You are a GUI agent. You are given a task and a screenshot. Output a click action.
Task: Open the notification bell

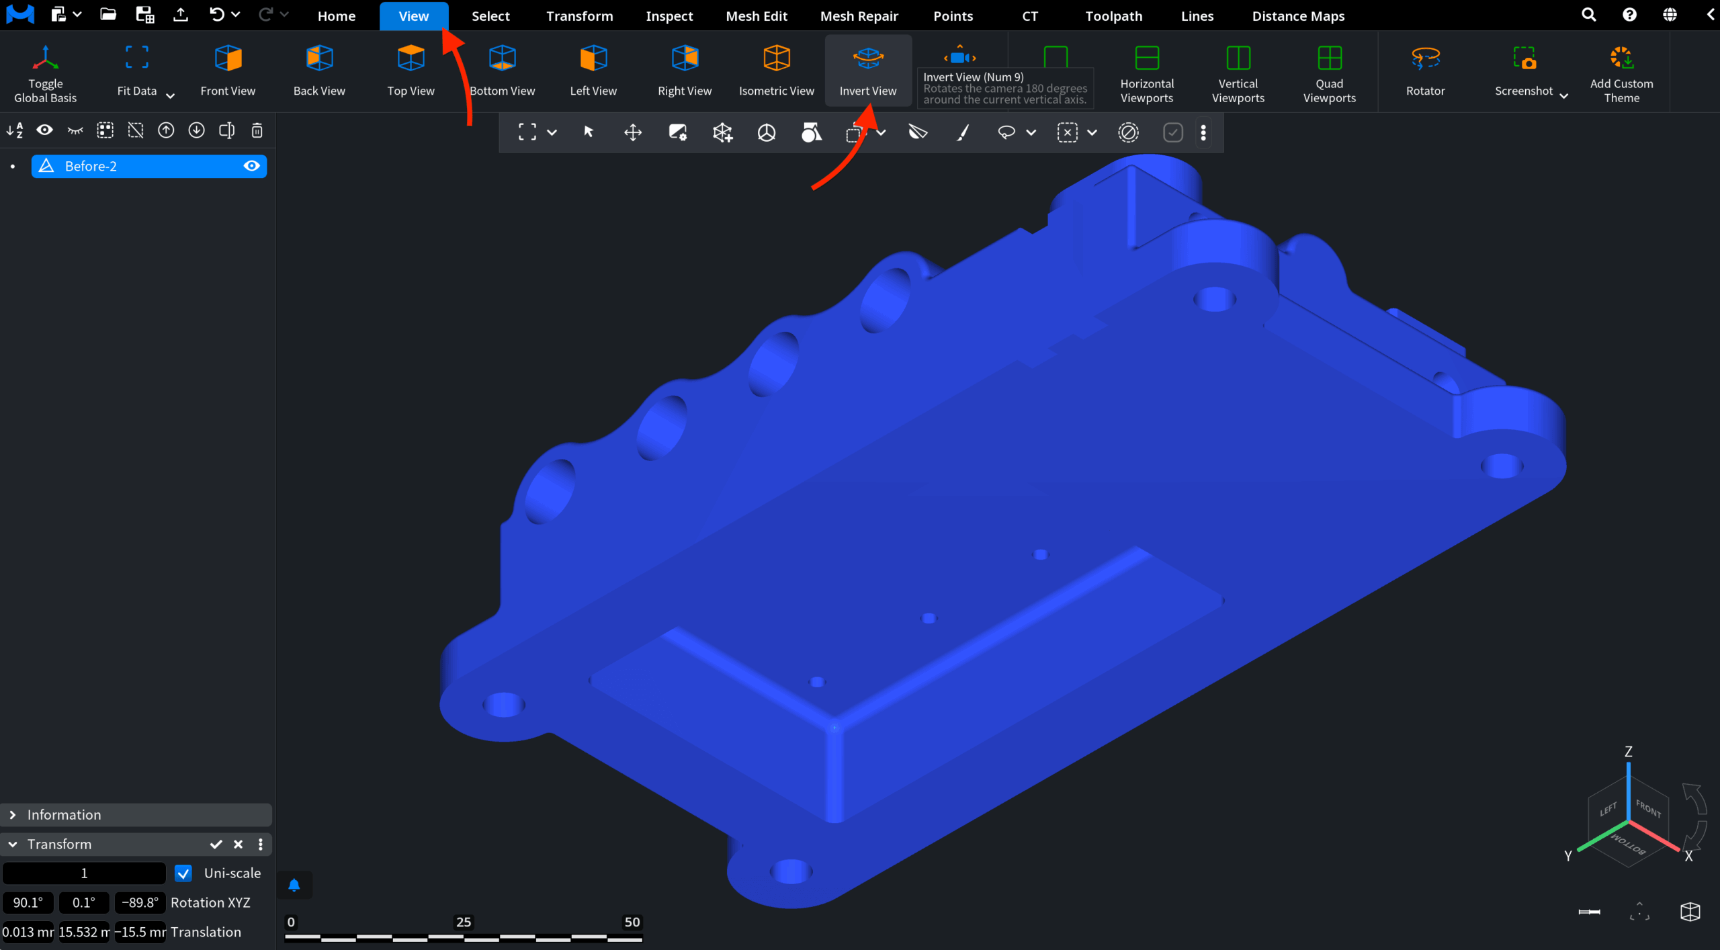coord(294,885)
